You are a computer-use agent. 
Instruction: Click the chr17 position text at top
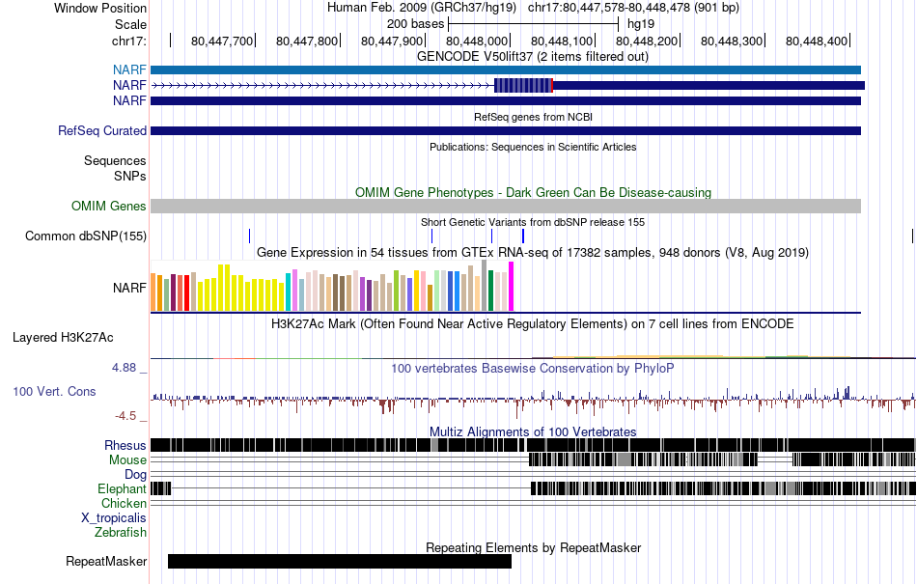(633, 8)
